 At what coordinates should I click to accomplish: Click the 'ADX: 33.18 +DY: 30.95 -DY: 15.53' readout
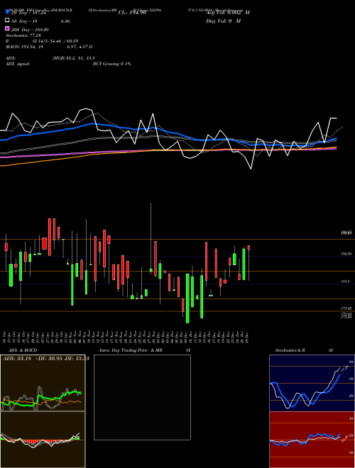(45, 359)
